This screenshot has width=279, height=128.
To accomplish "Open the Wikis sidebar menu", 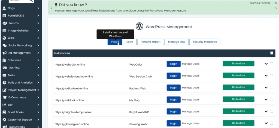I will click(21, 38).
